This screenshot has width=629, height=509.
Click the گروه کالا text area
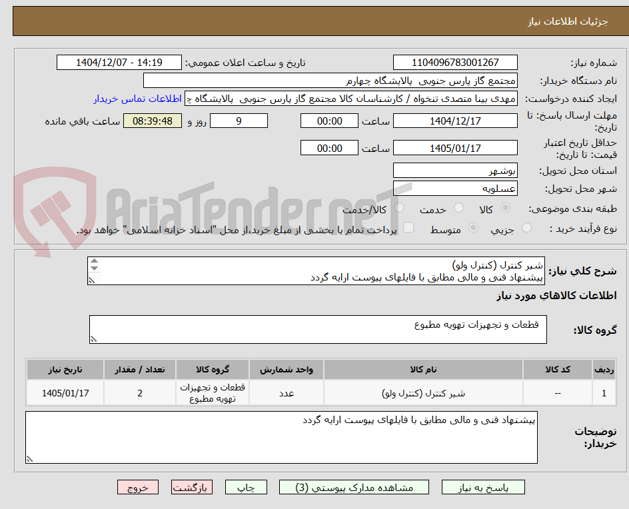coord(318,329)
